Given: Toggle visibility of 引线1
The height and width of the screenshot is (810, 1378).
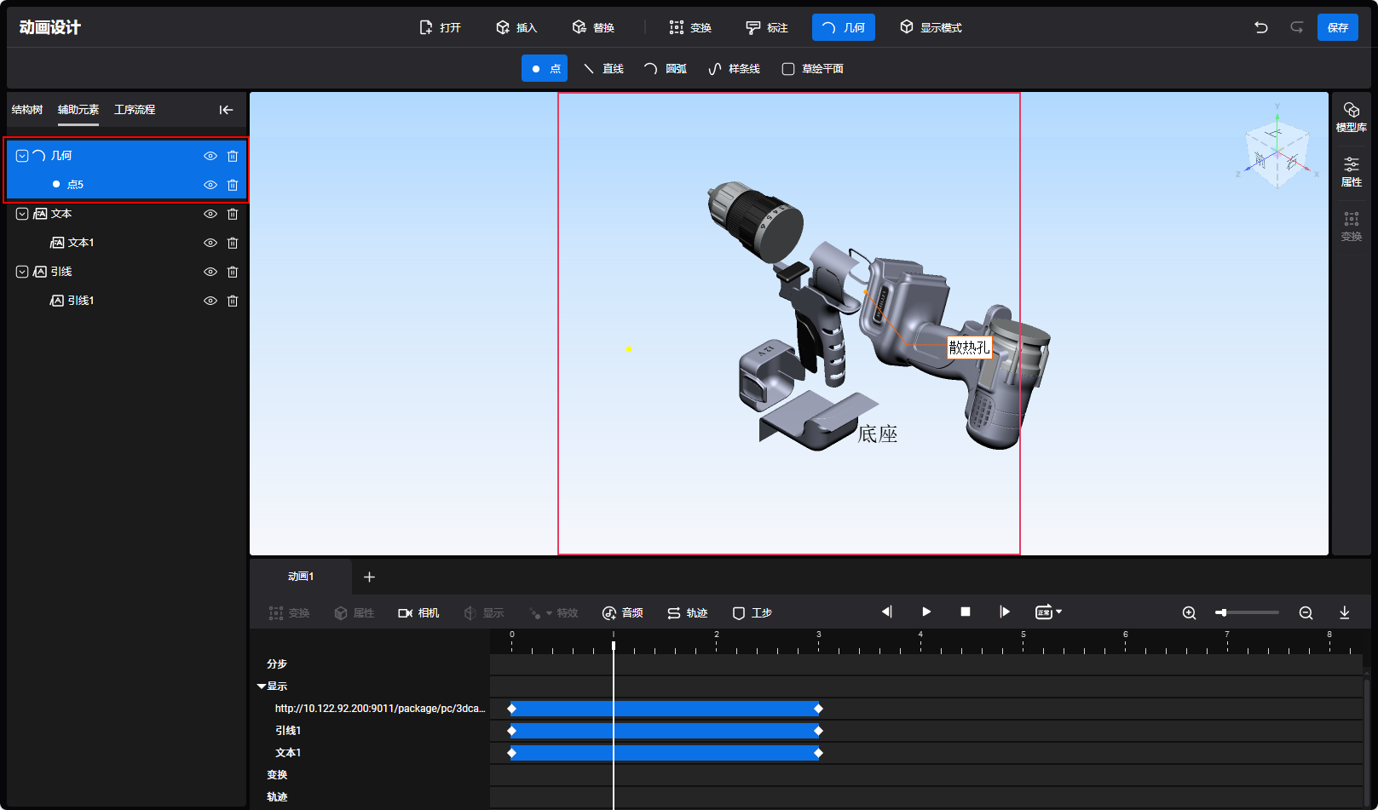Looking at the screenshot, I should [210, 301].
